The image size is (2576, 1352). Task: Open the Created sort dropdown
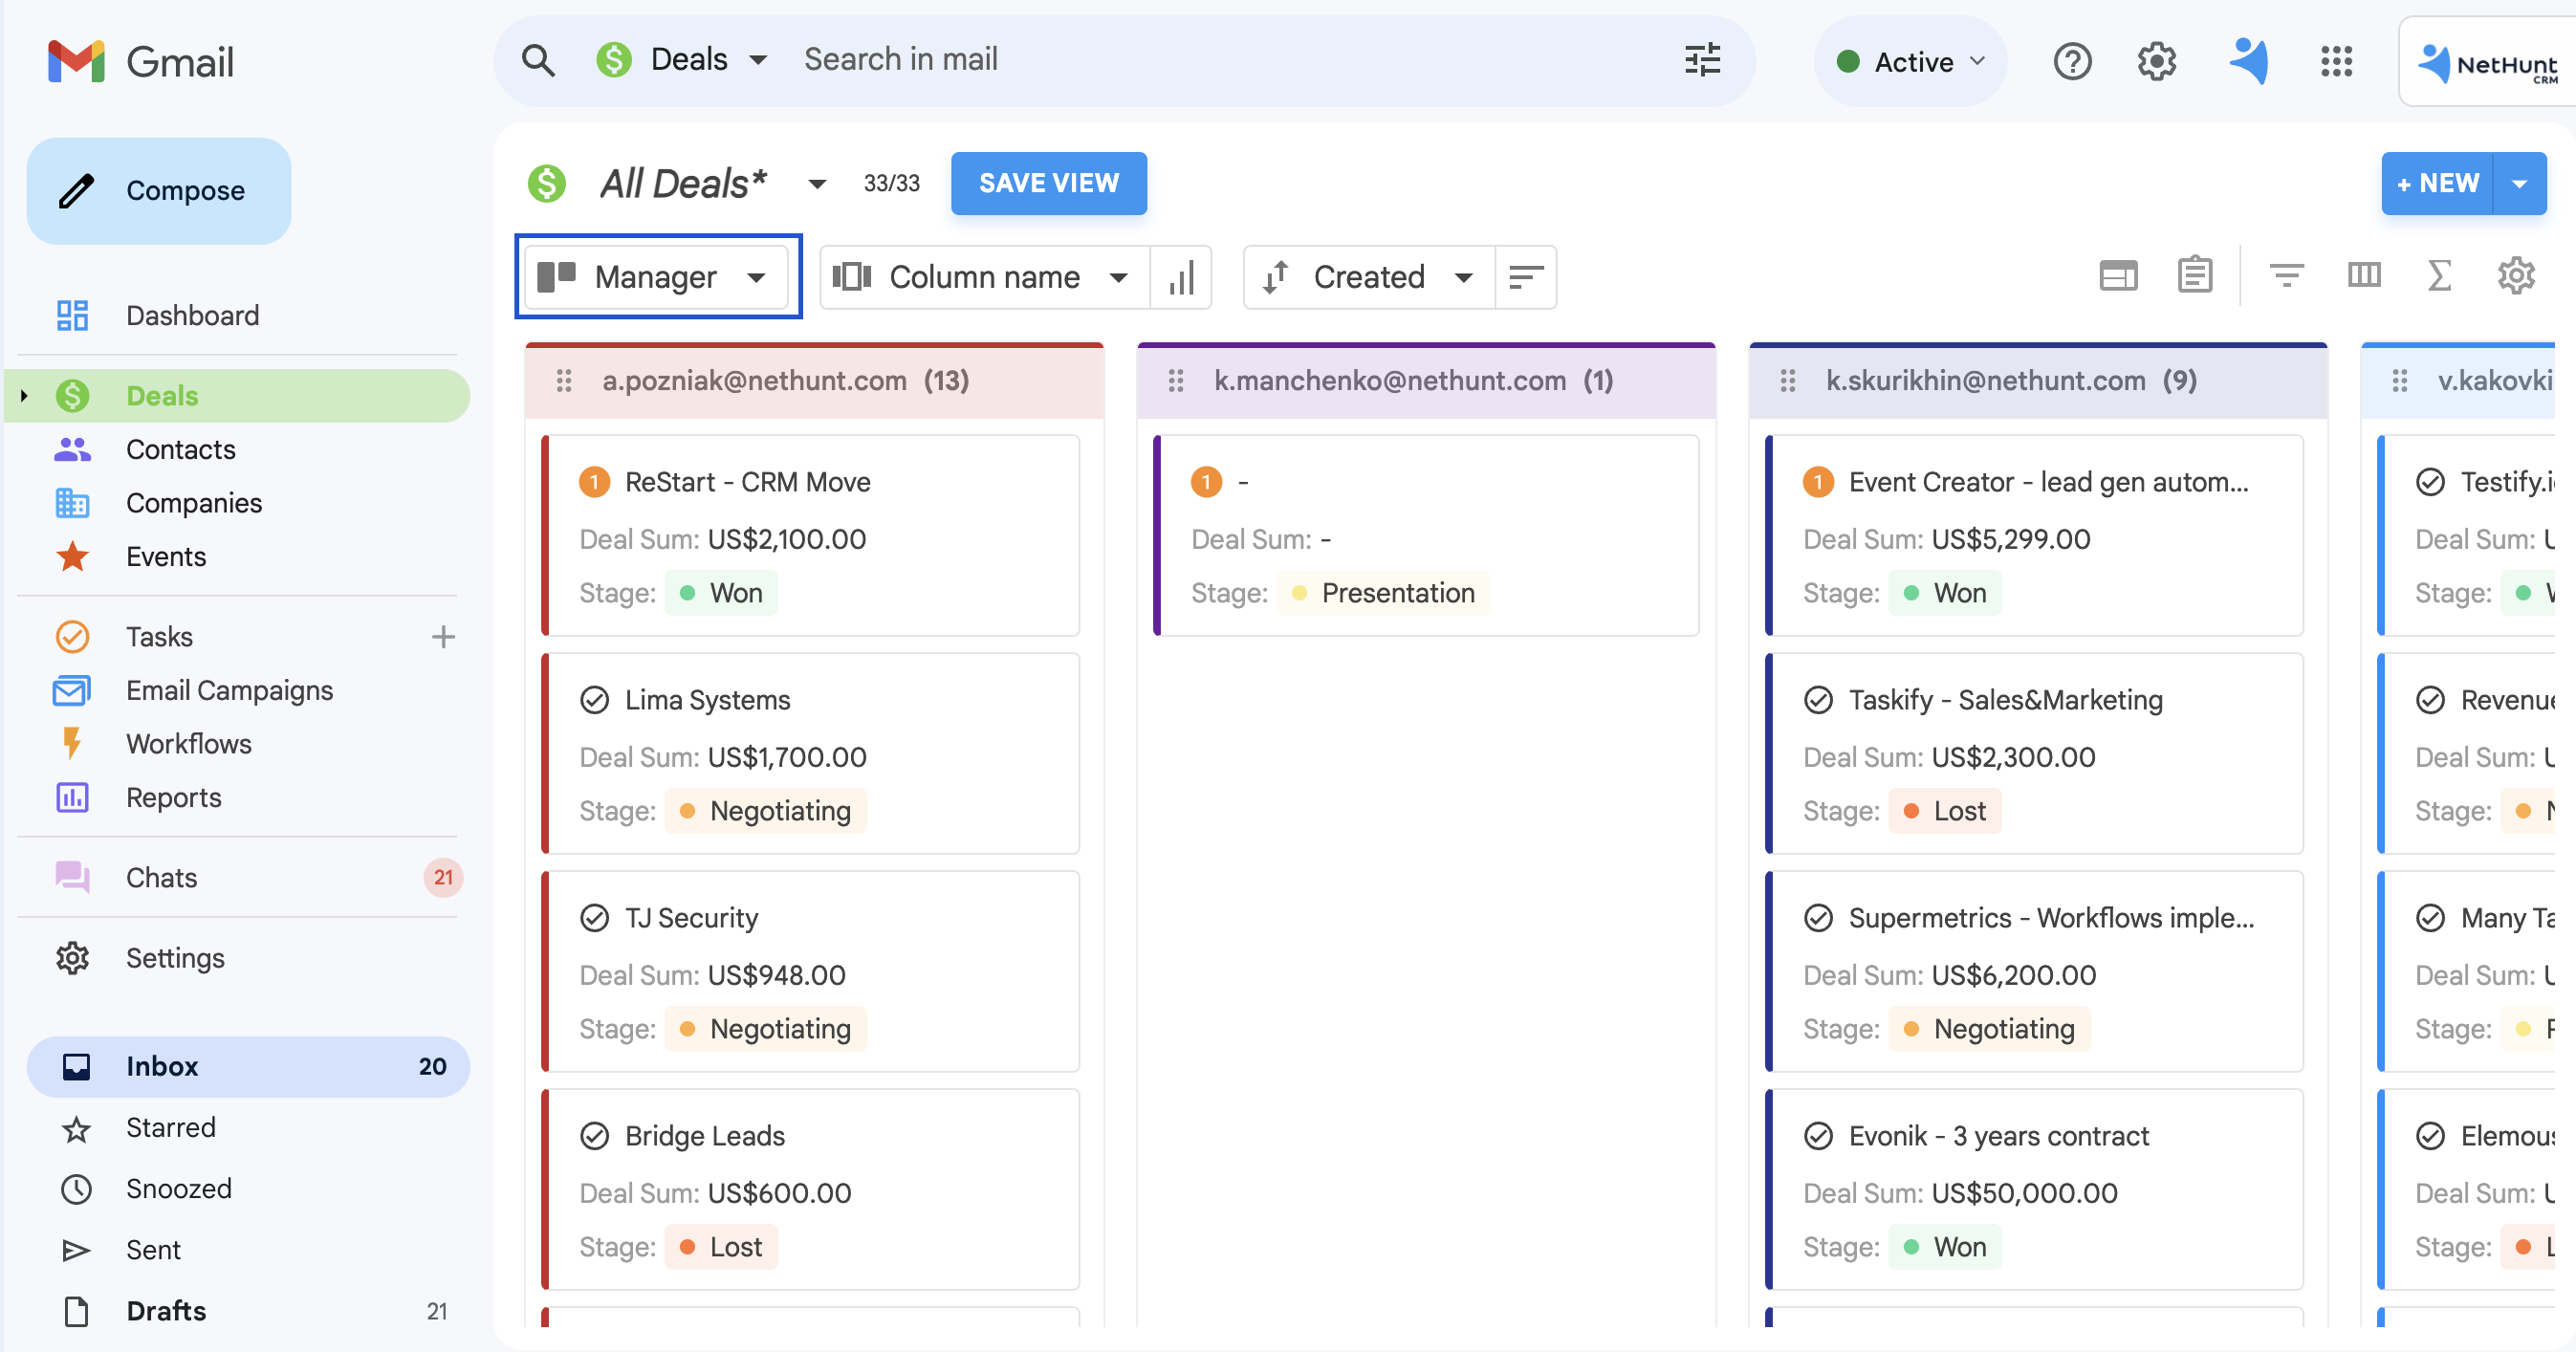1369,277
